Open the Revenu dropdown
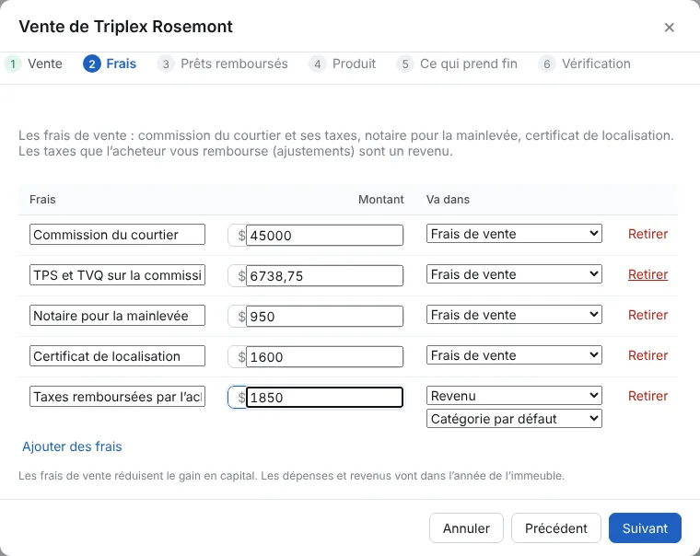 (x=514, y=396)
